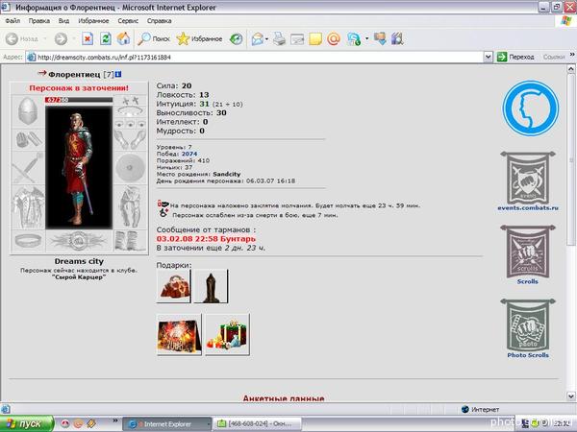The width and height of the screenshot is (577, 432).
Task: Switch to [468-608-024] taskbar window
Action: (258, 424)
